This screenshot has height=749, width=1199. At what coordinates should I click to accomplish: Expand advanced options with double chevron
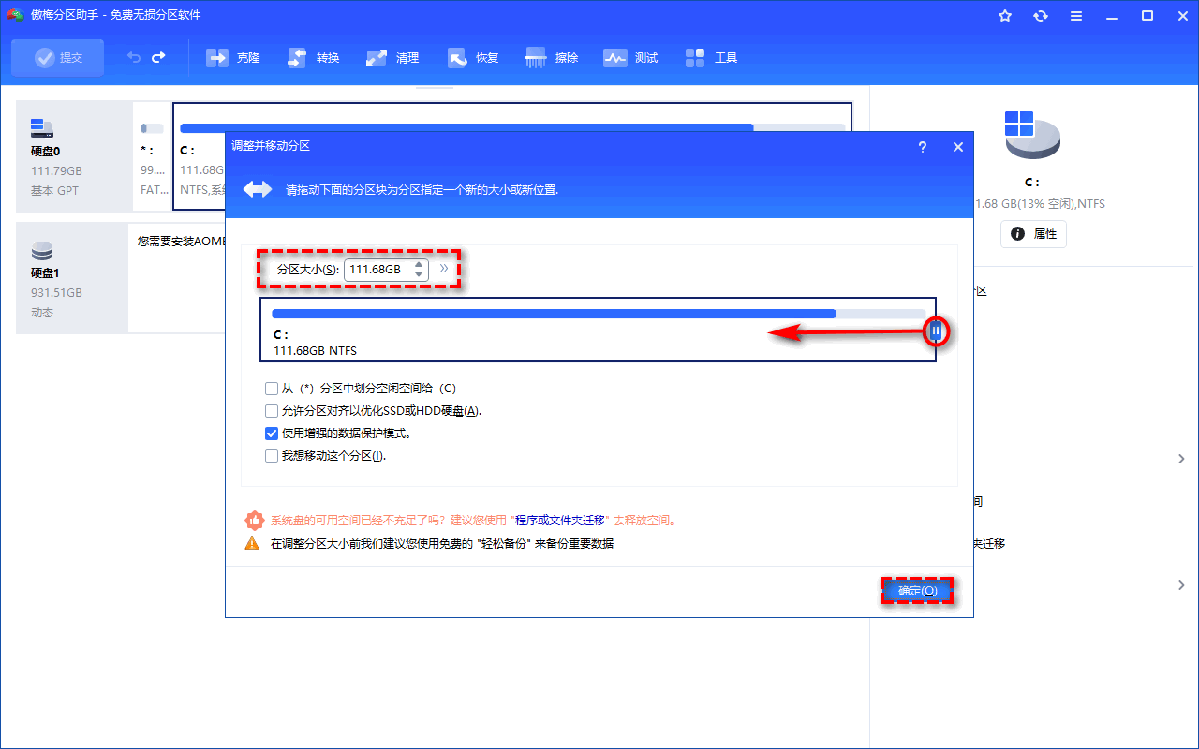coord(445,269)
